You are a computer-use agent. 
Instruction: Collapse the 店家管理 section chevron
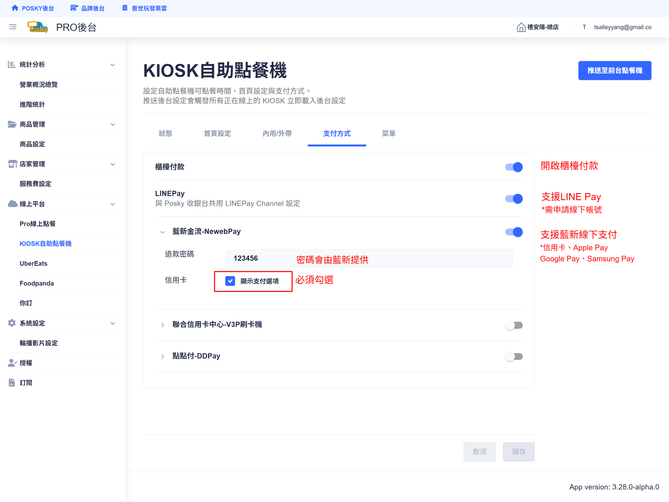pyautogui.click(x=113, y=164)
